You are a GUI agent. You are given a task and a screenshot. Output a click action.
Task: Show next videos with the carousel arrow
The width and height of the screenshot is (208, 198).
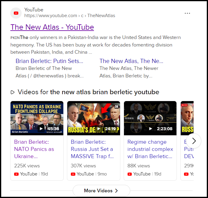(x=194, y=141)
